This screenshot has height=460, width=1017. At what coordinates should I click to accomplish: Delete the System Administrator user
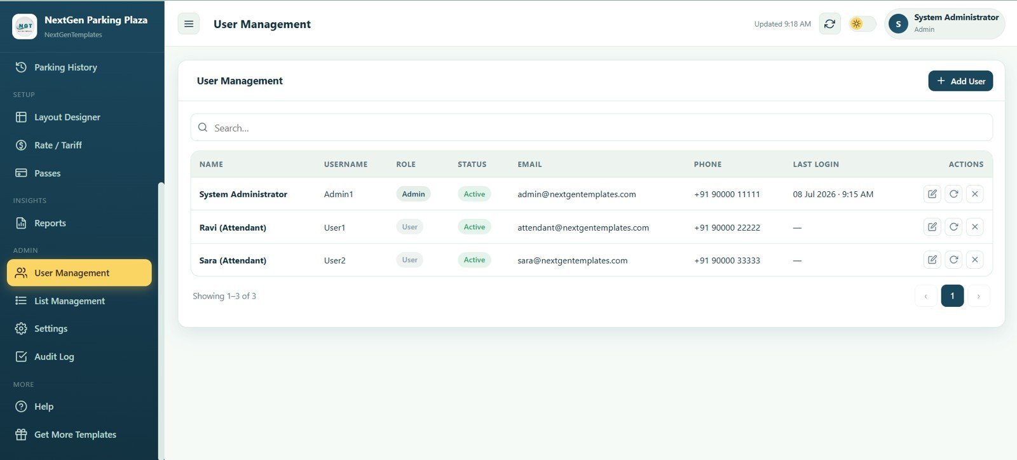click(x=974, y=194)
